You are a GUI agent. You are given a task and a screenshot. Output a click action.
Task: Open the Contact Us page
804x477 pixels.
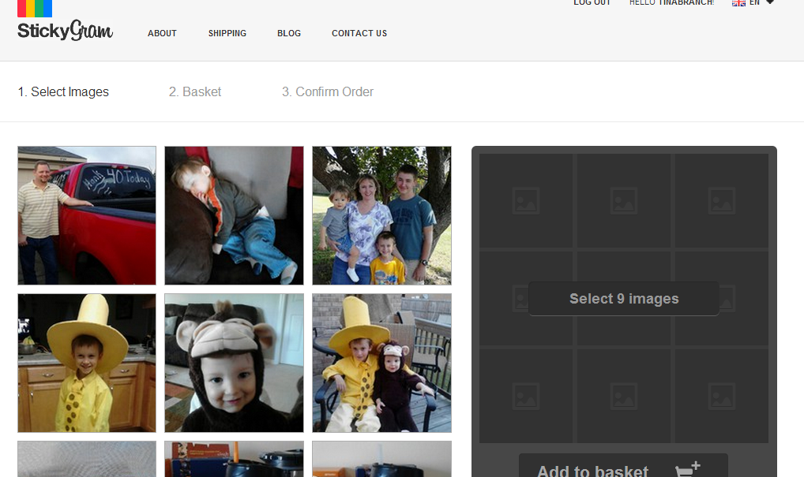359,33
